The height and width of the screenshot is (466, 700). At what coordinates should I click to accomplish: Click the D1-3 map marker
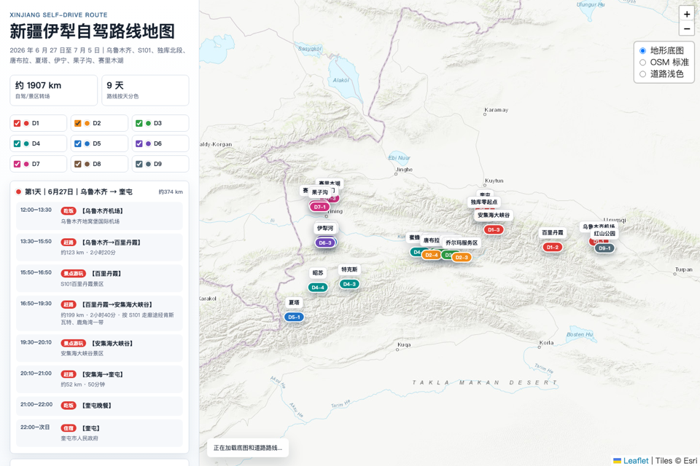pos(494,229)
